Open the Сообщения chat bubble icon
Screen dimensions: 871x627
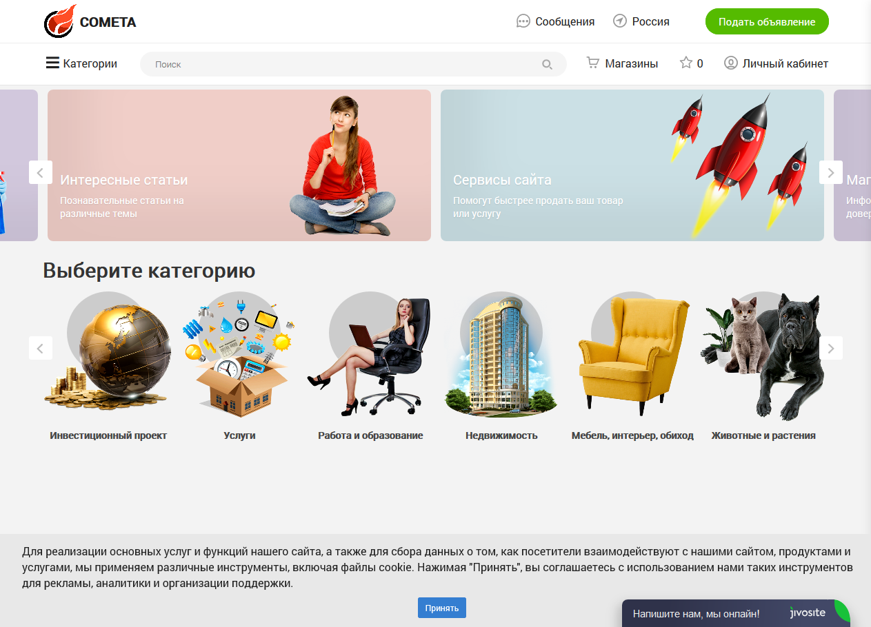pos(523,21)
